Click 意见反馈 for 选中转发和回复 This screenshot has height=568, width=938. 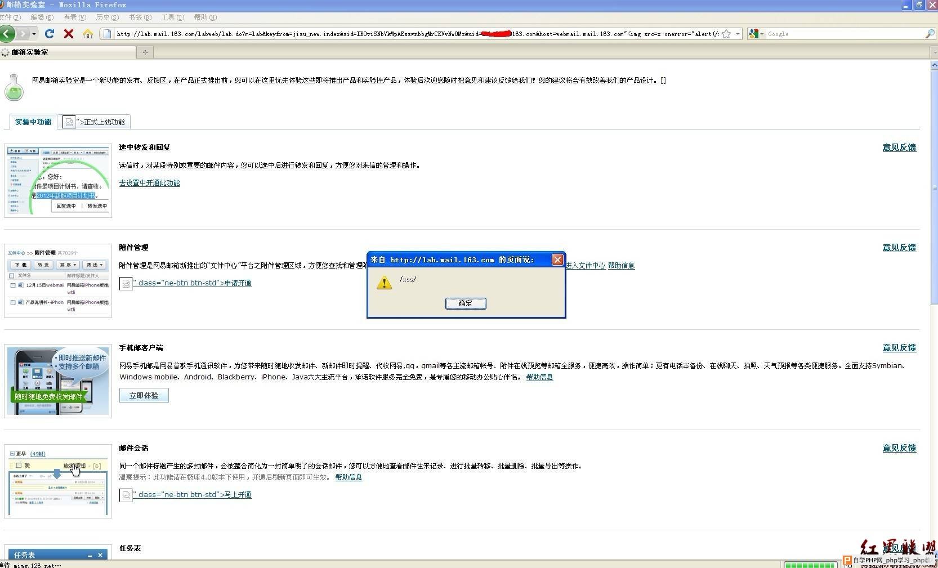pyautogui.click(x=899, y=147)
